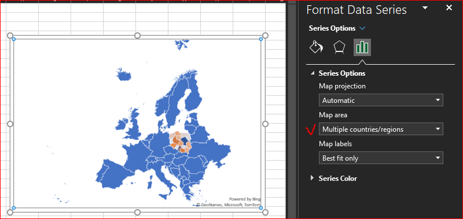
Task: Open the Map projection Automatic dropdown
Action: click(381, 100)
